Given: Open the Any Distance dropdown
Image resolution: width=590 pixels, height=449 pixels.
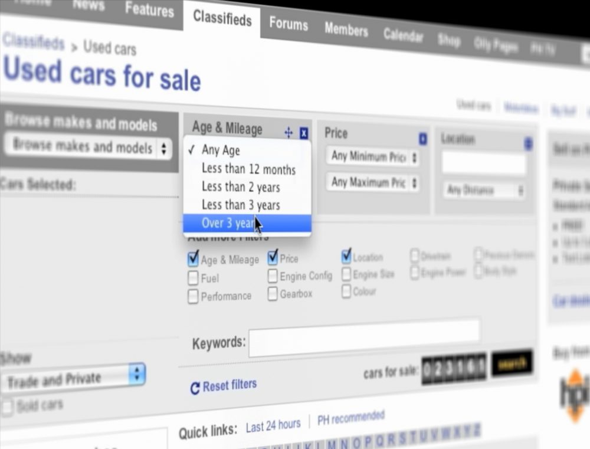Looking at the screenshot, I should click(484, 190).
